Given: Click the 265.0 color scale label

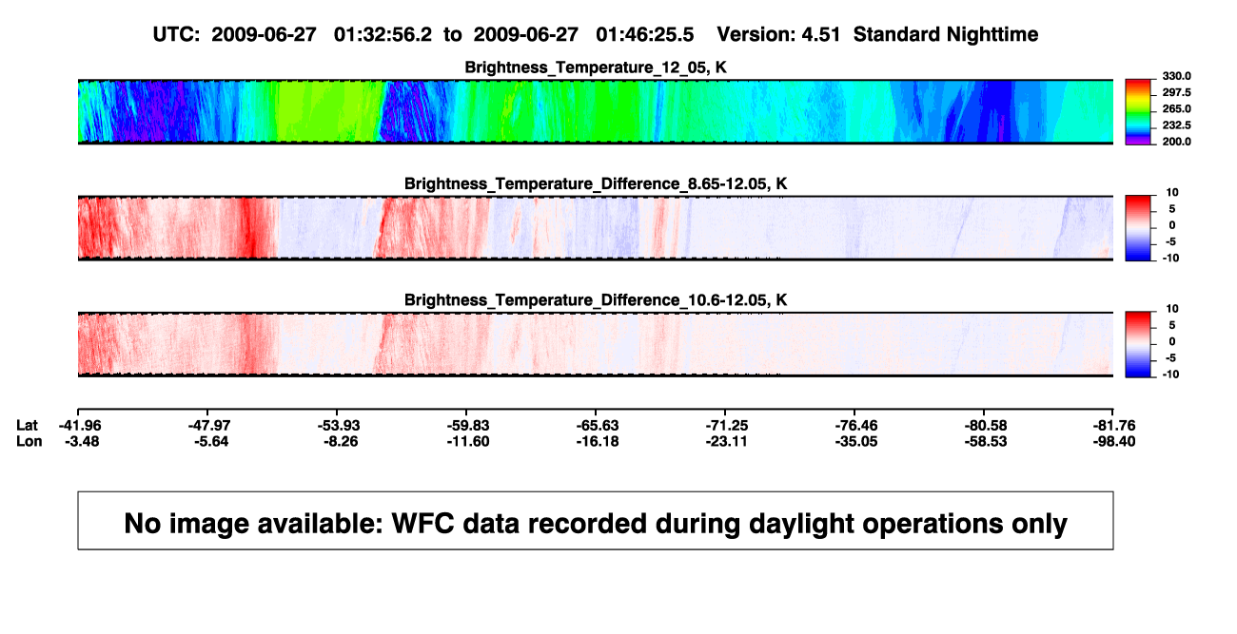Looking at the screenshot, I should [x=1175, y=108].
